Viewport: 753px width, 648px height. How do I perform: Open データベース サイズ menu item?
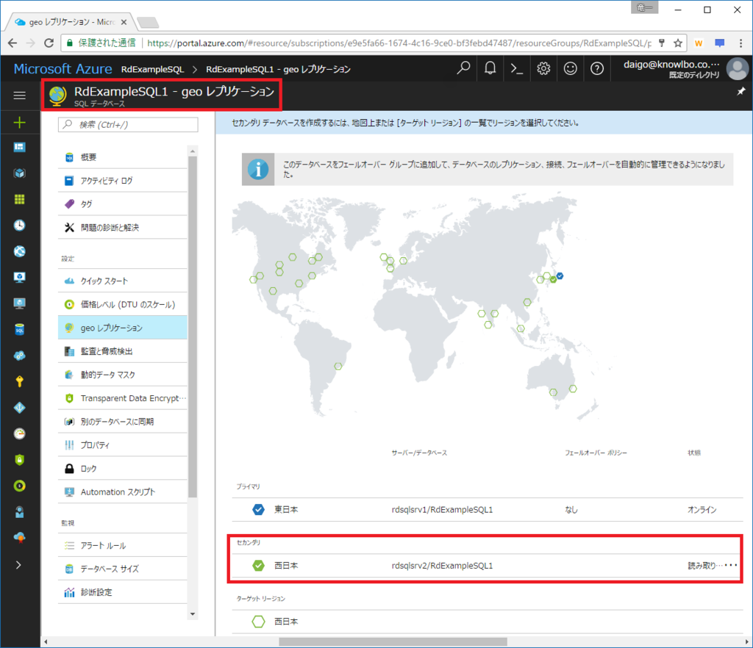(x=123, y=569)
